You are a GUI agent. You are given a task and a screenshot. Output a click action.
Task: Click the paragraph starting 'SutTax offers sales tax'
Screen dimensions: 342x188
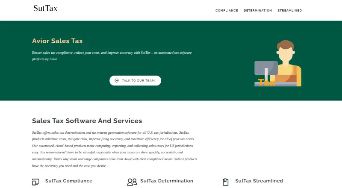[115, 149]
